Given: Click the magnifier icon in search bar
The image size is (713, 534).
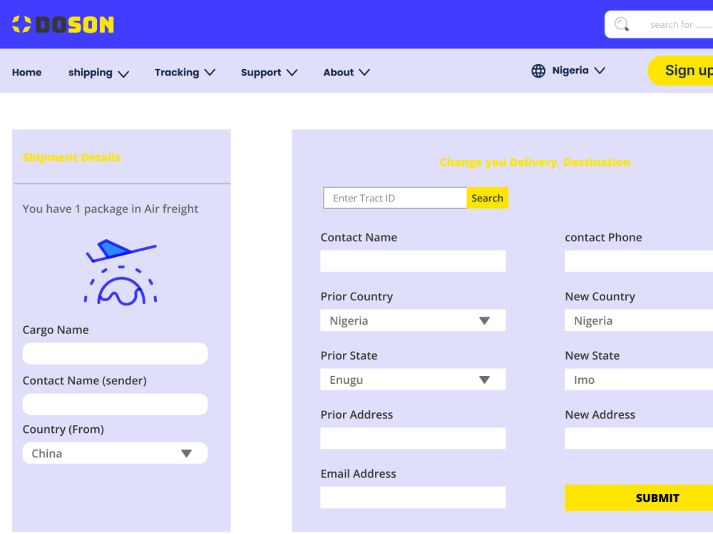Looking at the screenshot, I should point(622,24).
